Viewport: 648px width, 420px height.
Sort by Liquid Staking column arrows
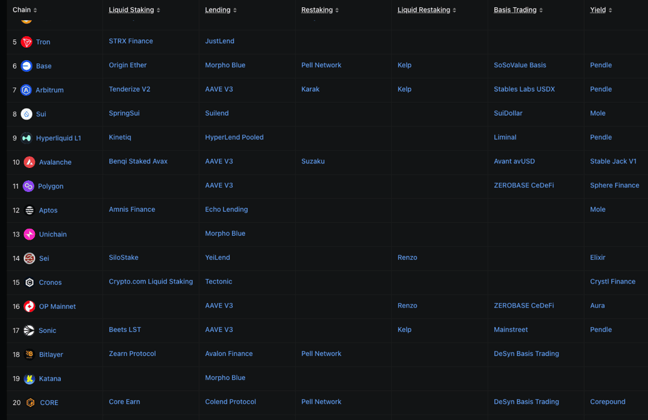coord(158,10)
